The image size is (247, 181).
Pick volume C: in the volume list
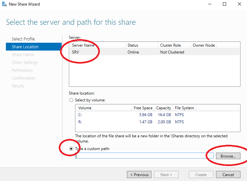pyautogui.click(x=158, y=115)
